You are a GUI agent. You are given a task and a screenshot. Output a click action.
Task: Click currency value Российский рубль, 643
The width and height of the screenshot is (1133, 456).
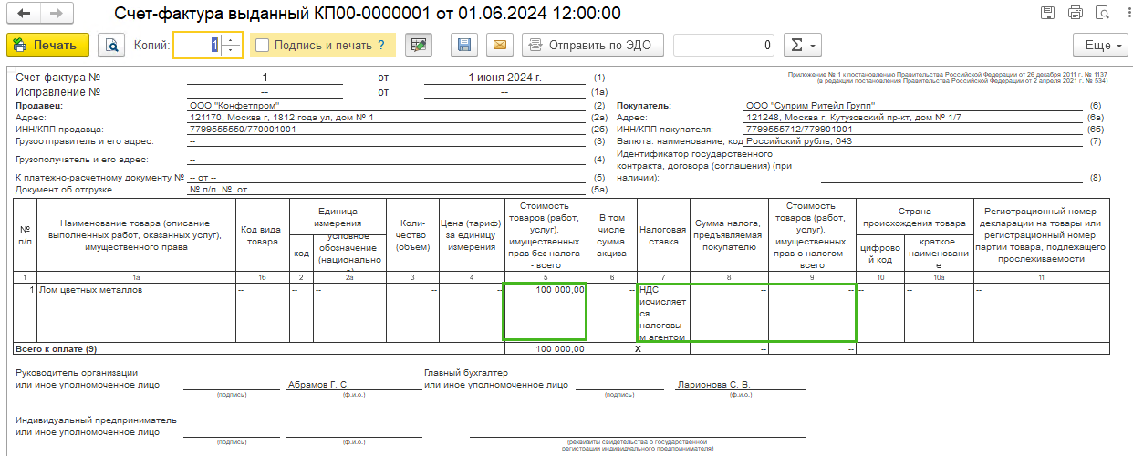799,141
